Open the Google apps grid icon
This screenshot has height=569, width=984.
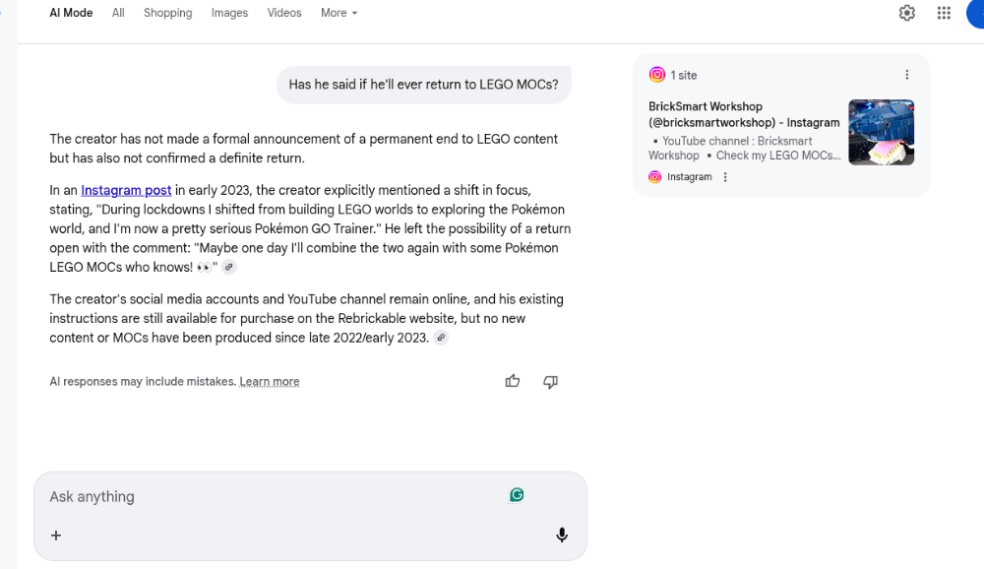[944, 13]
